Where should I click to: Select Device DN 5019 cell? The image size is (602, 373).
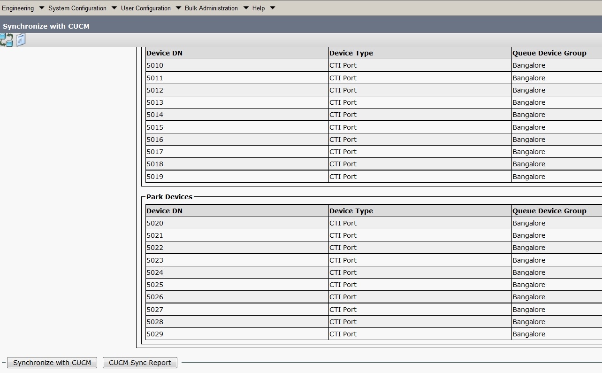point(237,177)
